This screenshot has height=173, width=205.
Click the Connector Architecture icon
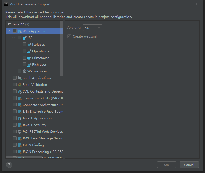(x=20, y=105)
